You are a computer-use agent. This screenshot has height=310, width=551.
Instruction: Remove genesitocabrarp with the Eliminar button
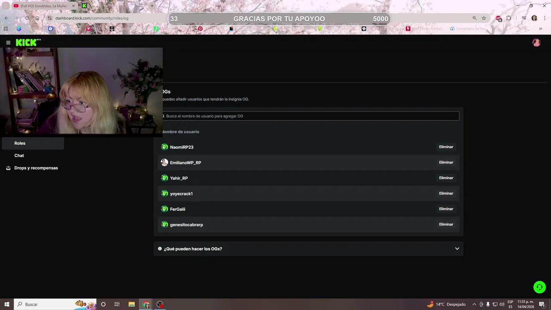(446, 225)
